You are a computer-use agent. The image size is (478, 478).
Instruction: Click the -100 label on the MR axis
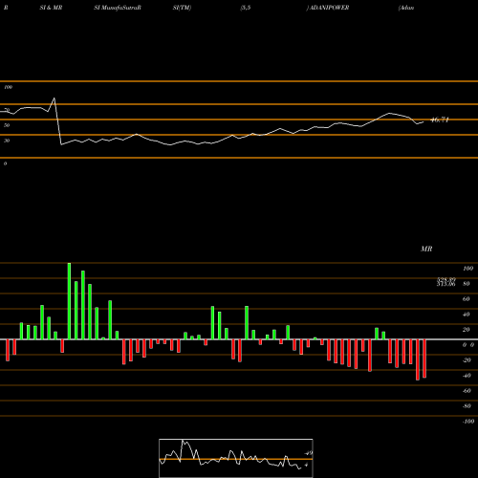(468, 422)
